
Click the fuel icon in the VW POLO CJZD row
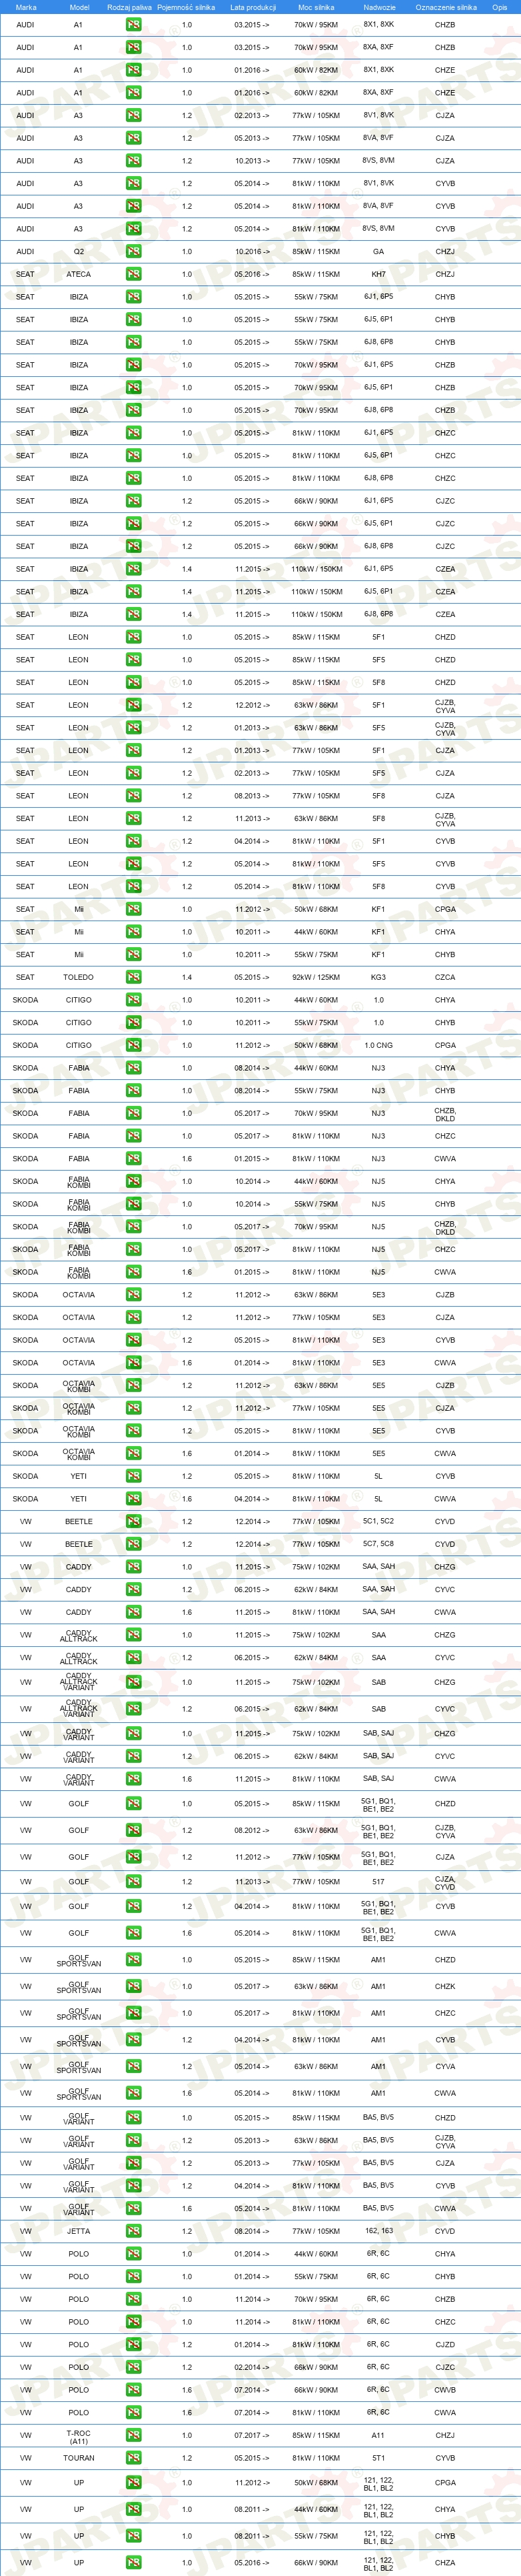tap(133, 2344)
